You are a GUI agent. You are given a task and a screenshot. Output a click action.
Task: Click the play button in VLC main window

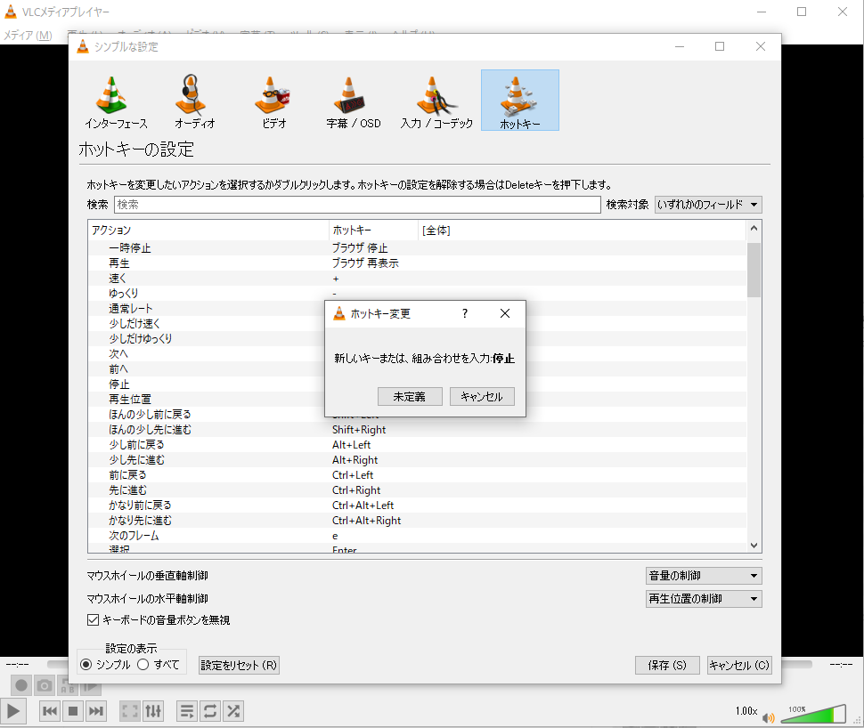pos(13,711)
